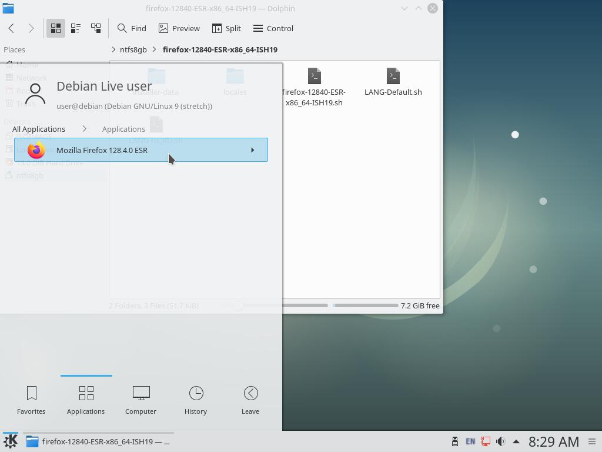
Task: Click the KDE application launcher button
Action: [11, 441]
